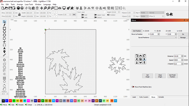The width and height of the screenshot is (189, 106).
Task: Open a file using the folder icon
Action: (7, 8)
